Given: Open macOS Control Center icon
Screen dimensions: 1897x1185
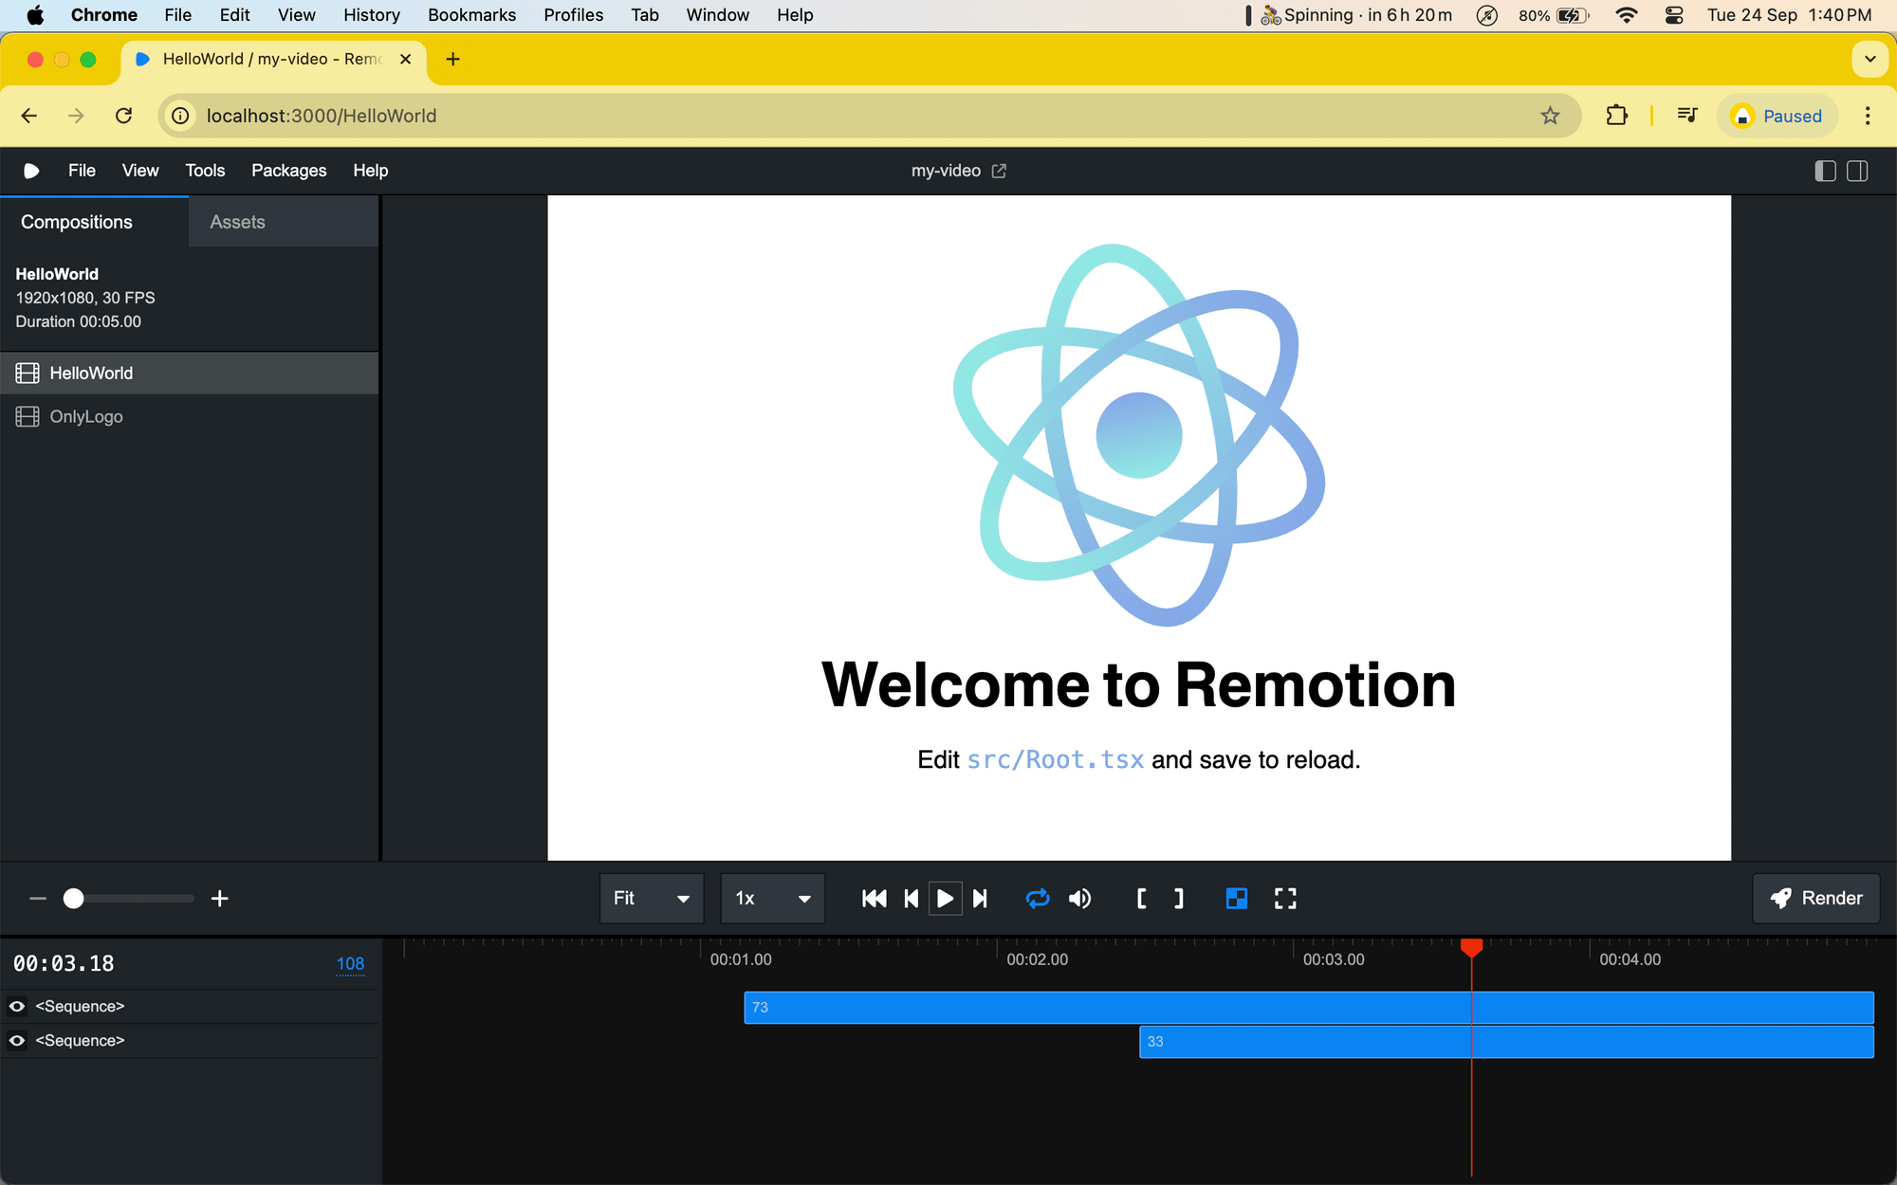Looking at the screenshot, I should pyautogui.click(x=1674, y=15).
